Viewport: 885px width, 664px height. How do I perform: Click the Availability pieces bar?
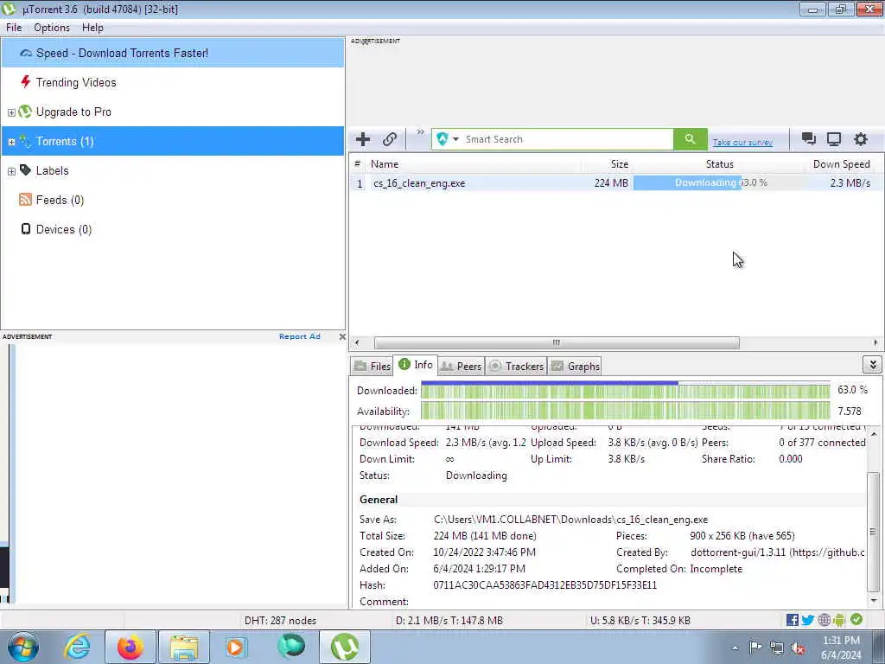[626, 411]
